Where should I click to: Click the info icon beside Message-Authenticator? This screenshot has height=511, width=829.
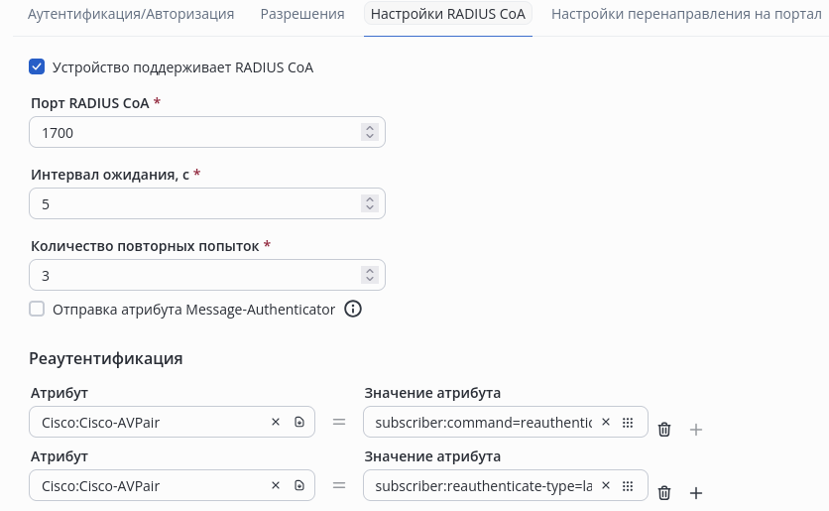click(x=352, y=310)
